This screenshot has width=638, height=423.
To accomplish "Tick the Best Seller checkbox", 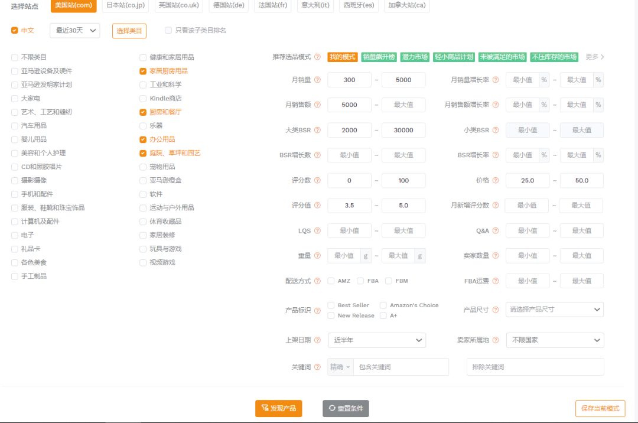I will (331, 305).
